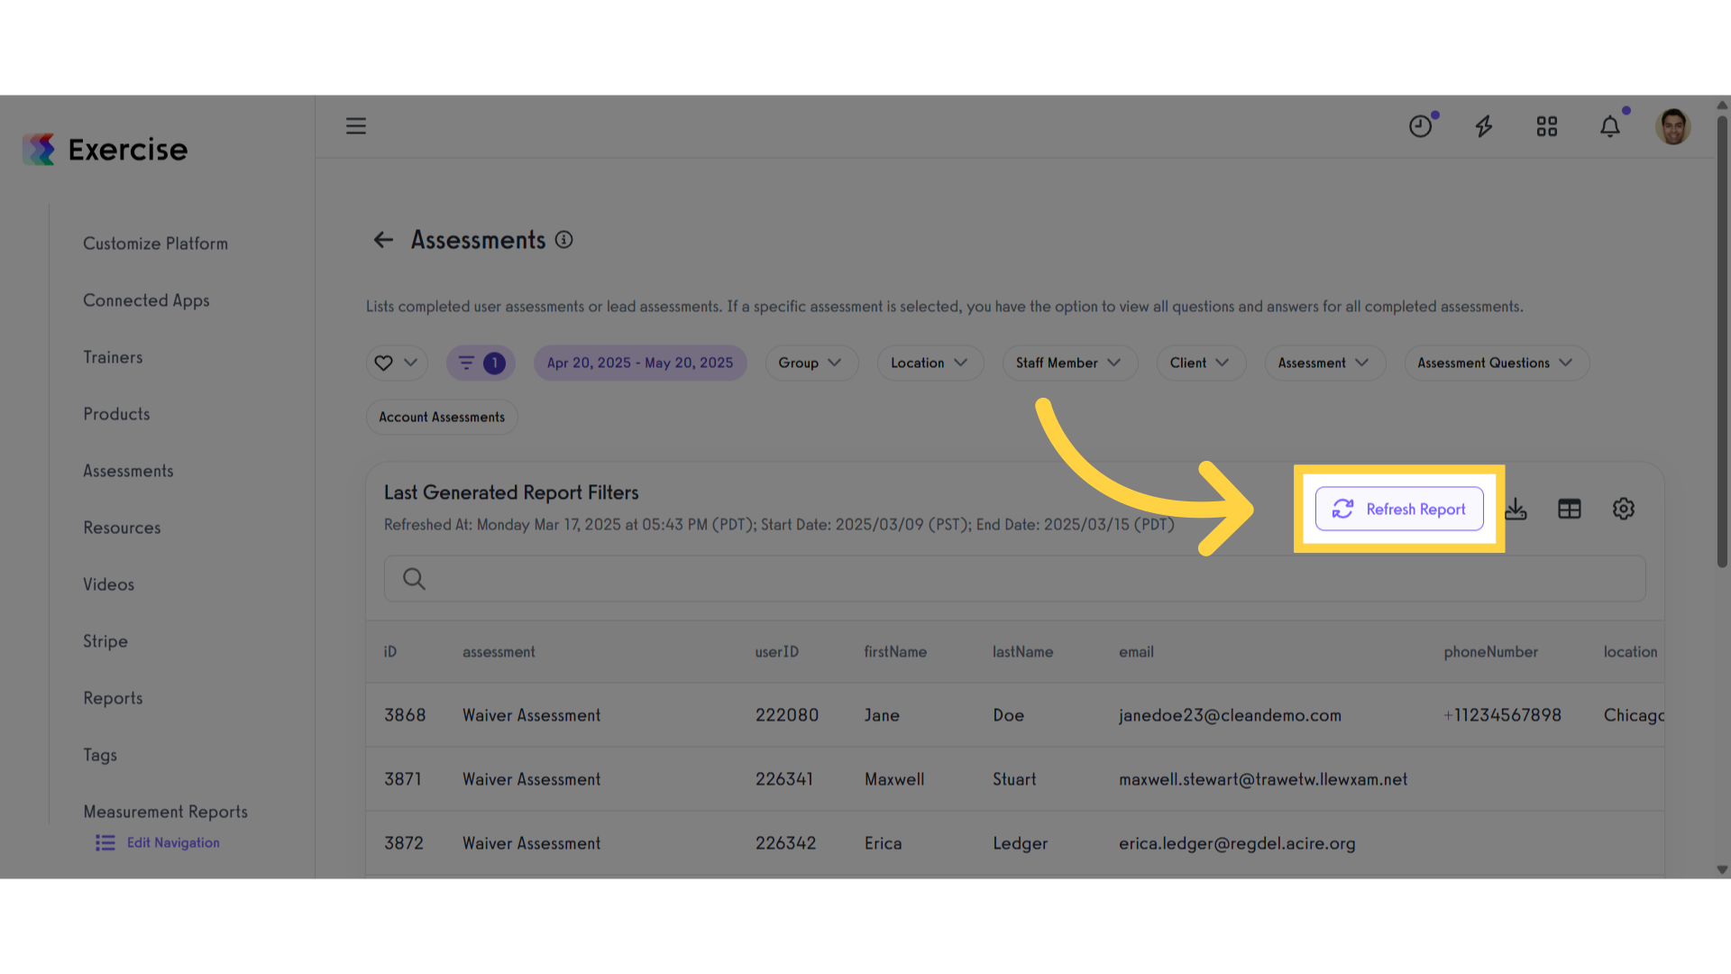The width and height of the screenshot is (1731, 974).
Task: Open Resources in sidebar
Action: [122, 528]
